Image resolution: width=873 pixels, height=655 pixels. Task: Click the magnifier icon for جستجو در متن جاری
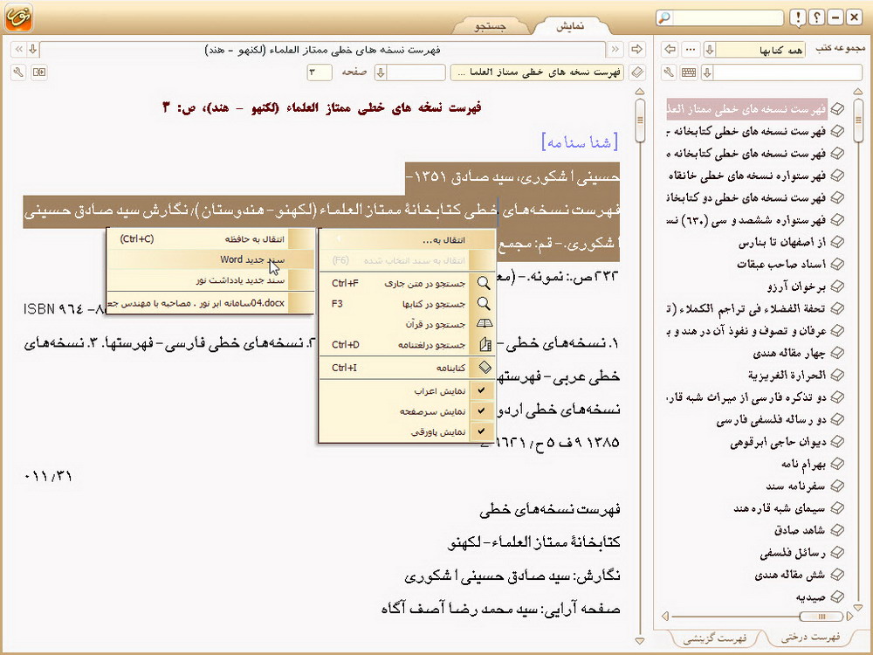(484, 283)
